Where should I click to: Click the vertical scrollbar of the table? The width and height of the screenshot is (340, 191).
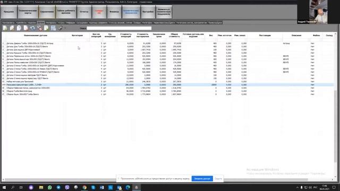pos(335,127)
